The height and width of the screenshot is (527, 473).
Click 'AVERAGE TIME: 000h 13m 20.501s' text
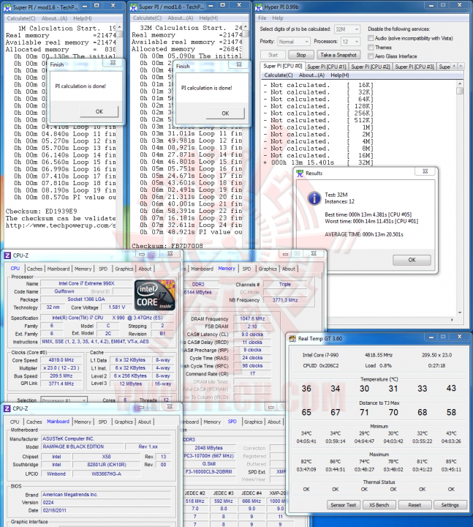point(364,234)
